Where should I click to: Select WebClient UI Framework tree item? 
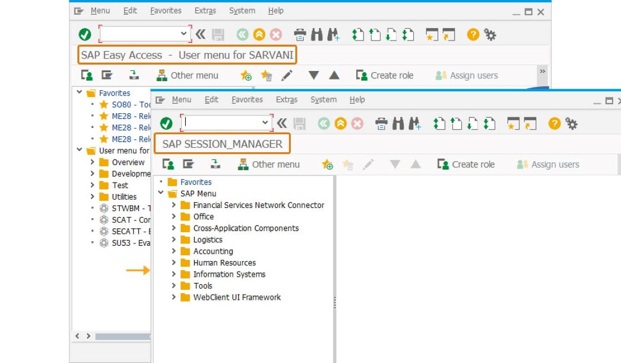tap(237, 297)
